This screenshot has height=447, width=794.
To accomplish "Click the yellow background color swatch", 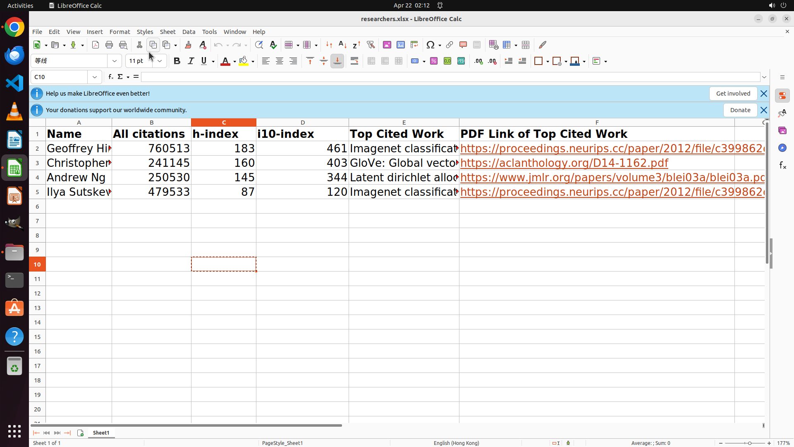I will (244, 61).
